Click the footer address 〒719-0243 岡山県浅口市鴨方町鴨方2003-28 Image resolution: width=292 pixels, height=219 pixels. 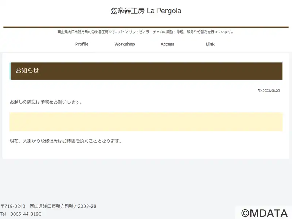(48, 206)
